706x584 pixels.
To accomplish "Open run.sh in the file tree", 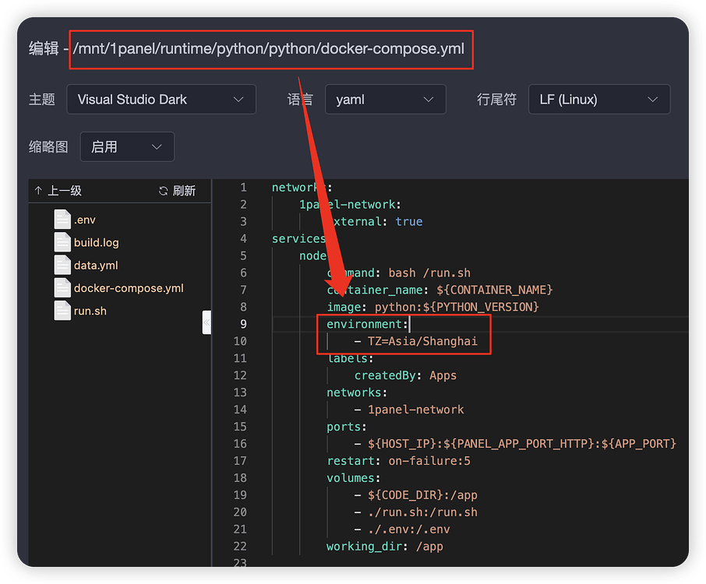I will tap(90, 311).
